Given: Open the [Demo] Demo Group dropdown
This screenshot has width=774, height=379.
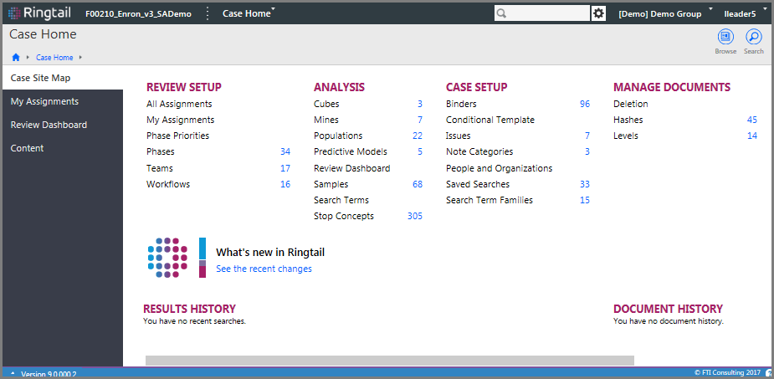Looking at the screenshot, I should click(x=665, y=14).
